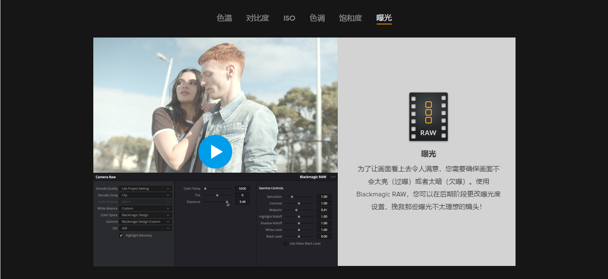Go to the ISO tab

pos(289,18)
